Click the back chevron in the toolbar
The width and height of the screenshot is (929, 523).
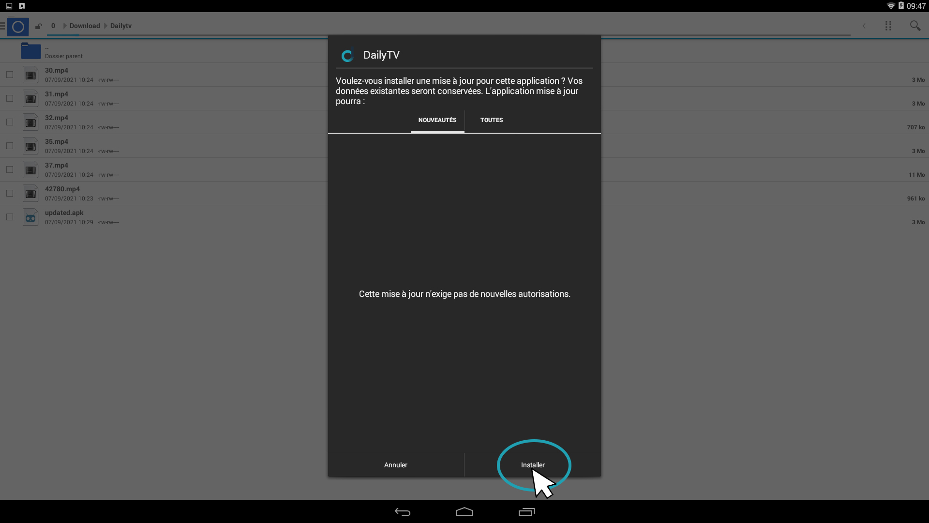click(x=864, y=26)
